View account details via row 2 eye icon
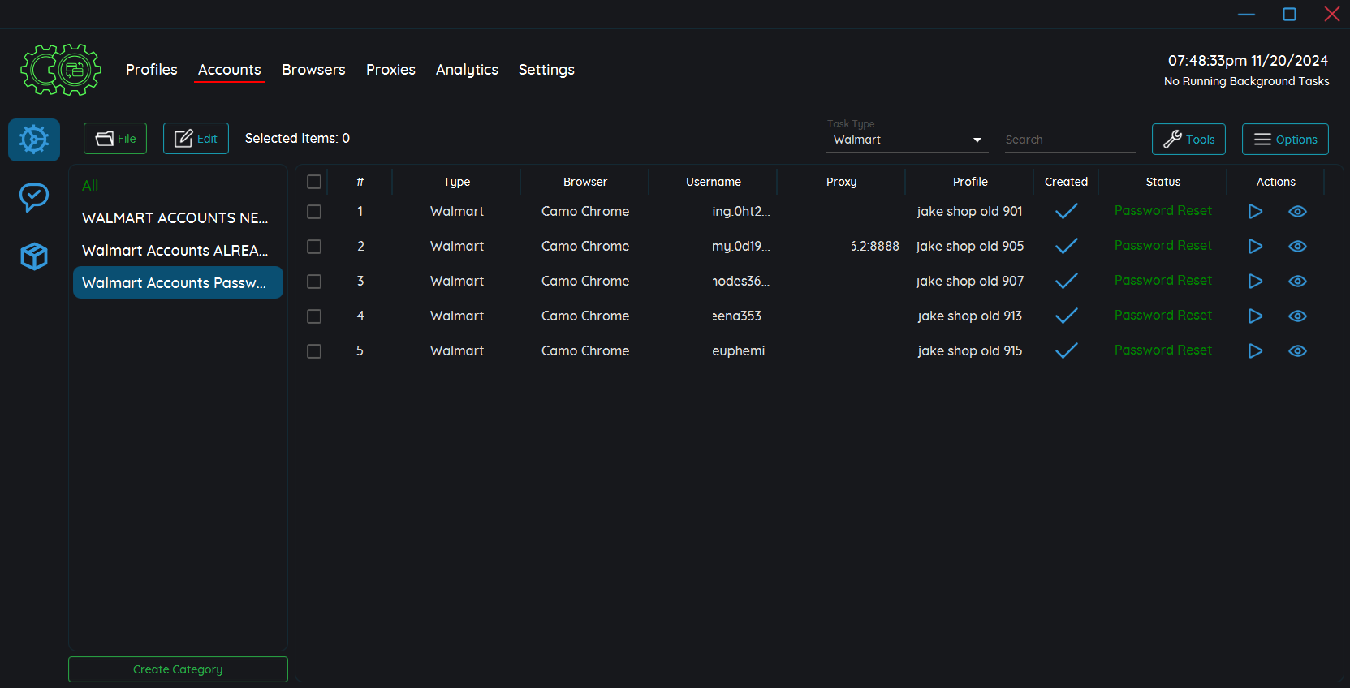This screenshot has height=688, width=1350. pyautogui.click(x=1297, y=247)
